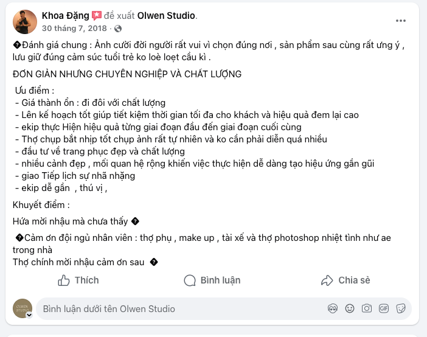Screen dimensions: 427x337
Task: Click the Chia sẻ share arrow icon
Action: 327,280
